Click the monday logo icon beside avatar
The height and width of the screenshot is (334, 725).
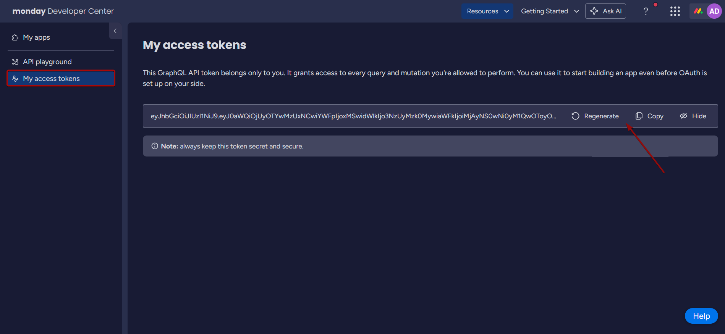coord(698,11)
